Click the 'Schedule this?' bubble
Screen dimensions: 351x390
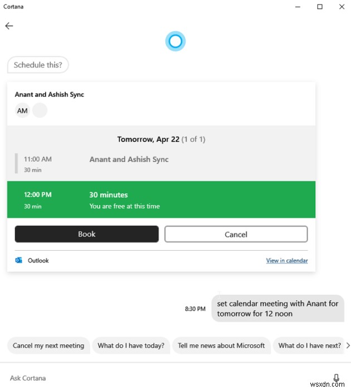click(x=38, y=65)
